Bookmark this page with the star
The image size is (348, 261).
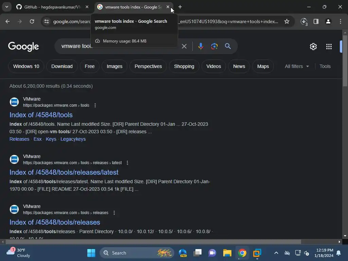click(x=287, y=21)
